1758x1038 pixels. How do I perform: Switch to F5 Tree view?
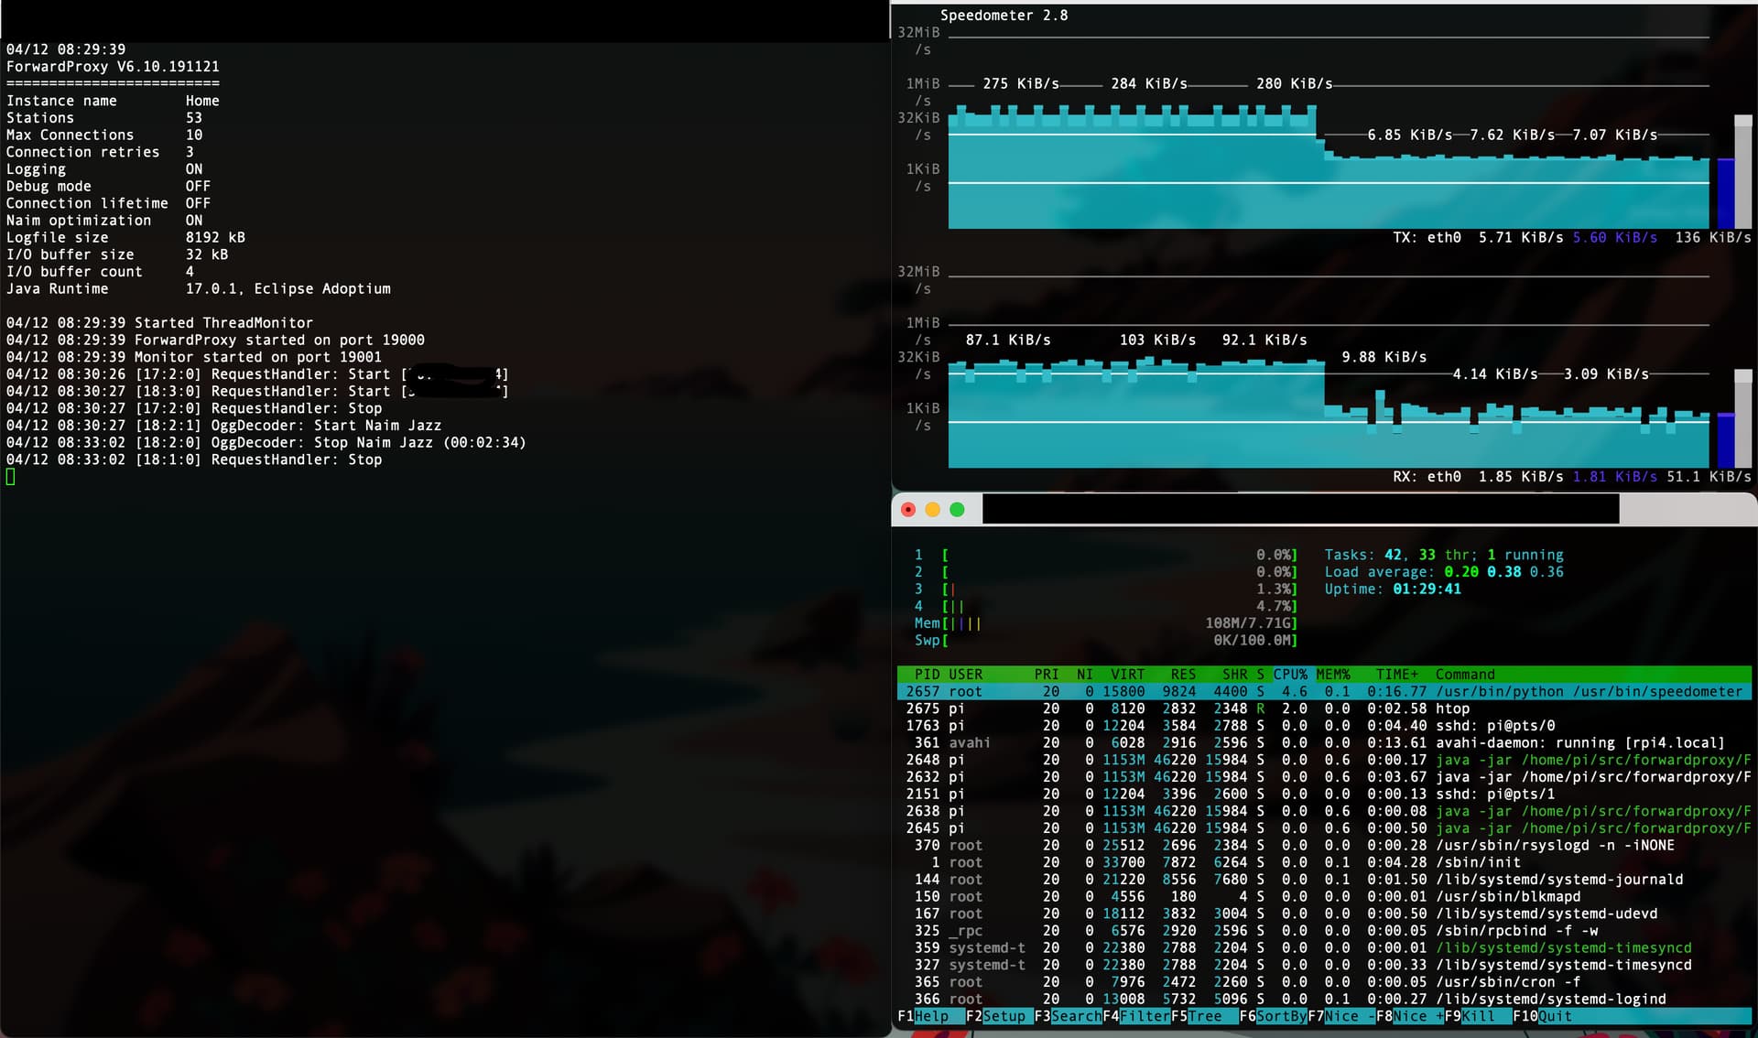coord(1204,1016)
